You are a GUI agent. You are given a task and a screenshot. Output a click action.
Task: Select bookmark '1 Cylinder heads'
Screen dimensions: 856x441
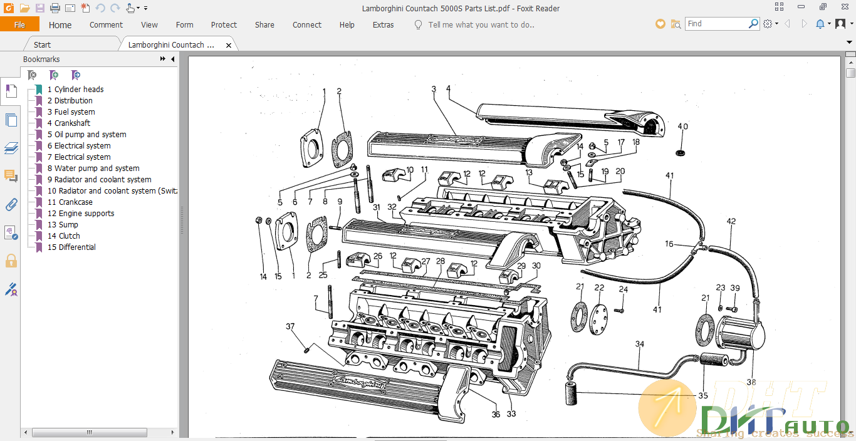click(75, 90)
